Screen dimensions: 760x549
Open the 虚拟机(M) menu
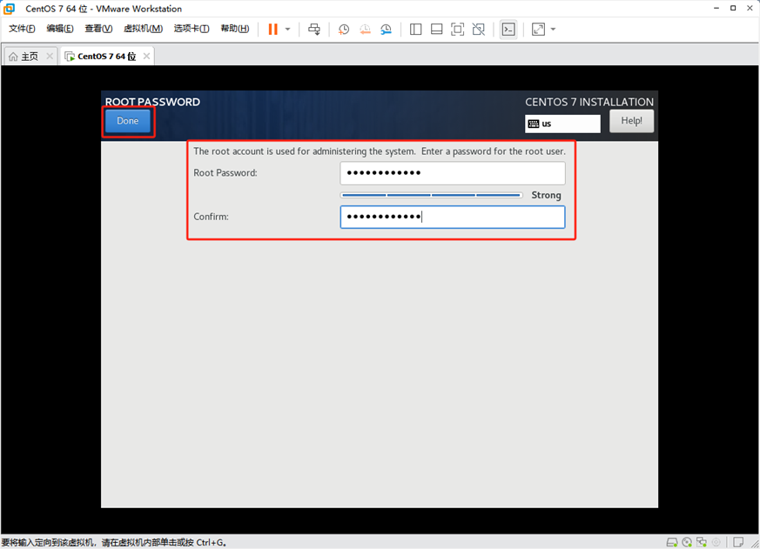(143, 29)
